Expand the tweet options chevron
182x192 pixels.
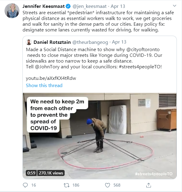point(174,6)
